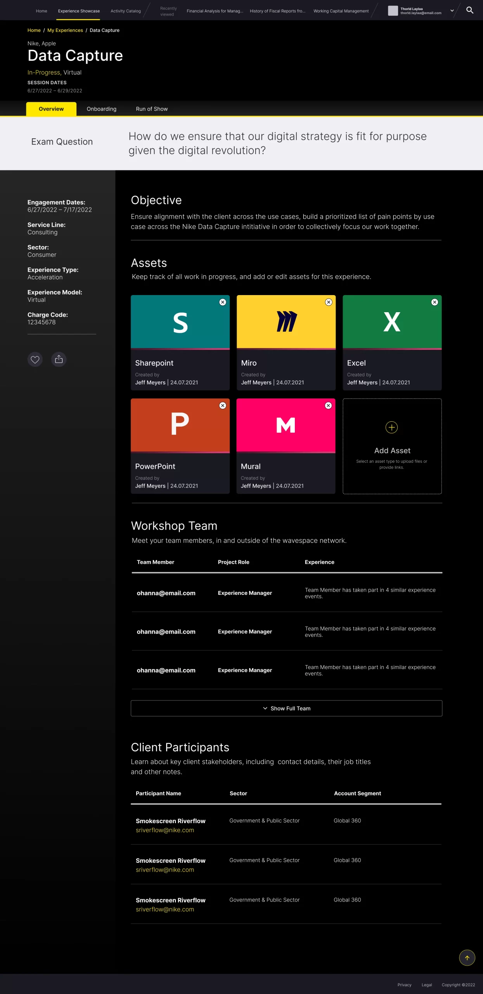Click the Experience column header
The width and height of the screenshot is (483, 994).
point(319,562)
